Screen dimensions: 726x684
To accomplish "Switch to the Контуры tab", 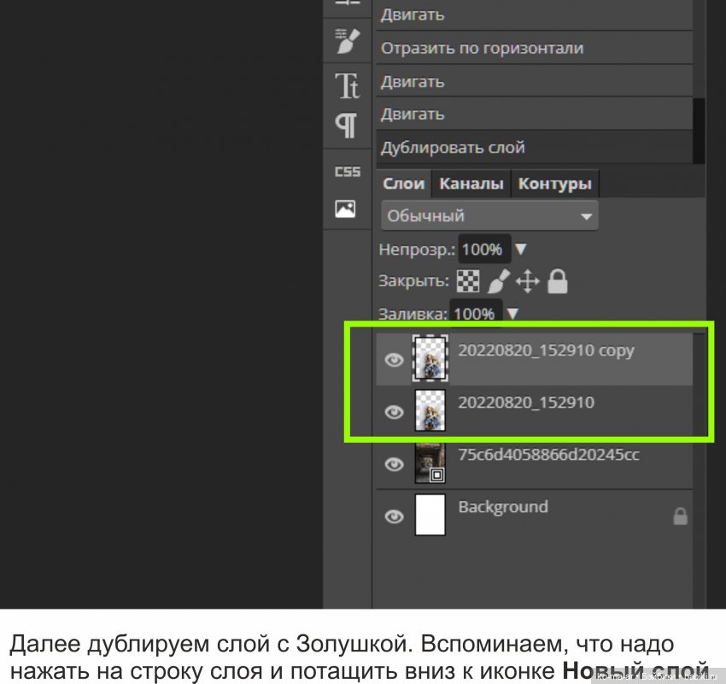I will (x=555, y=183).
